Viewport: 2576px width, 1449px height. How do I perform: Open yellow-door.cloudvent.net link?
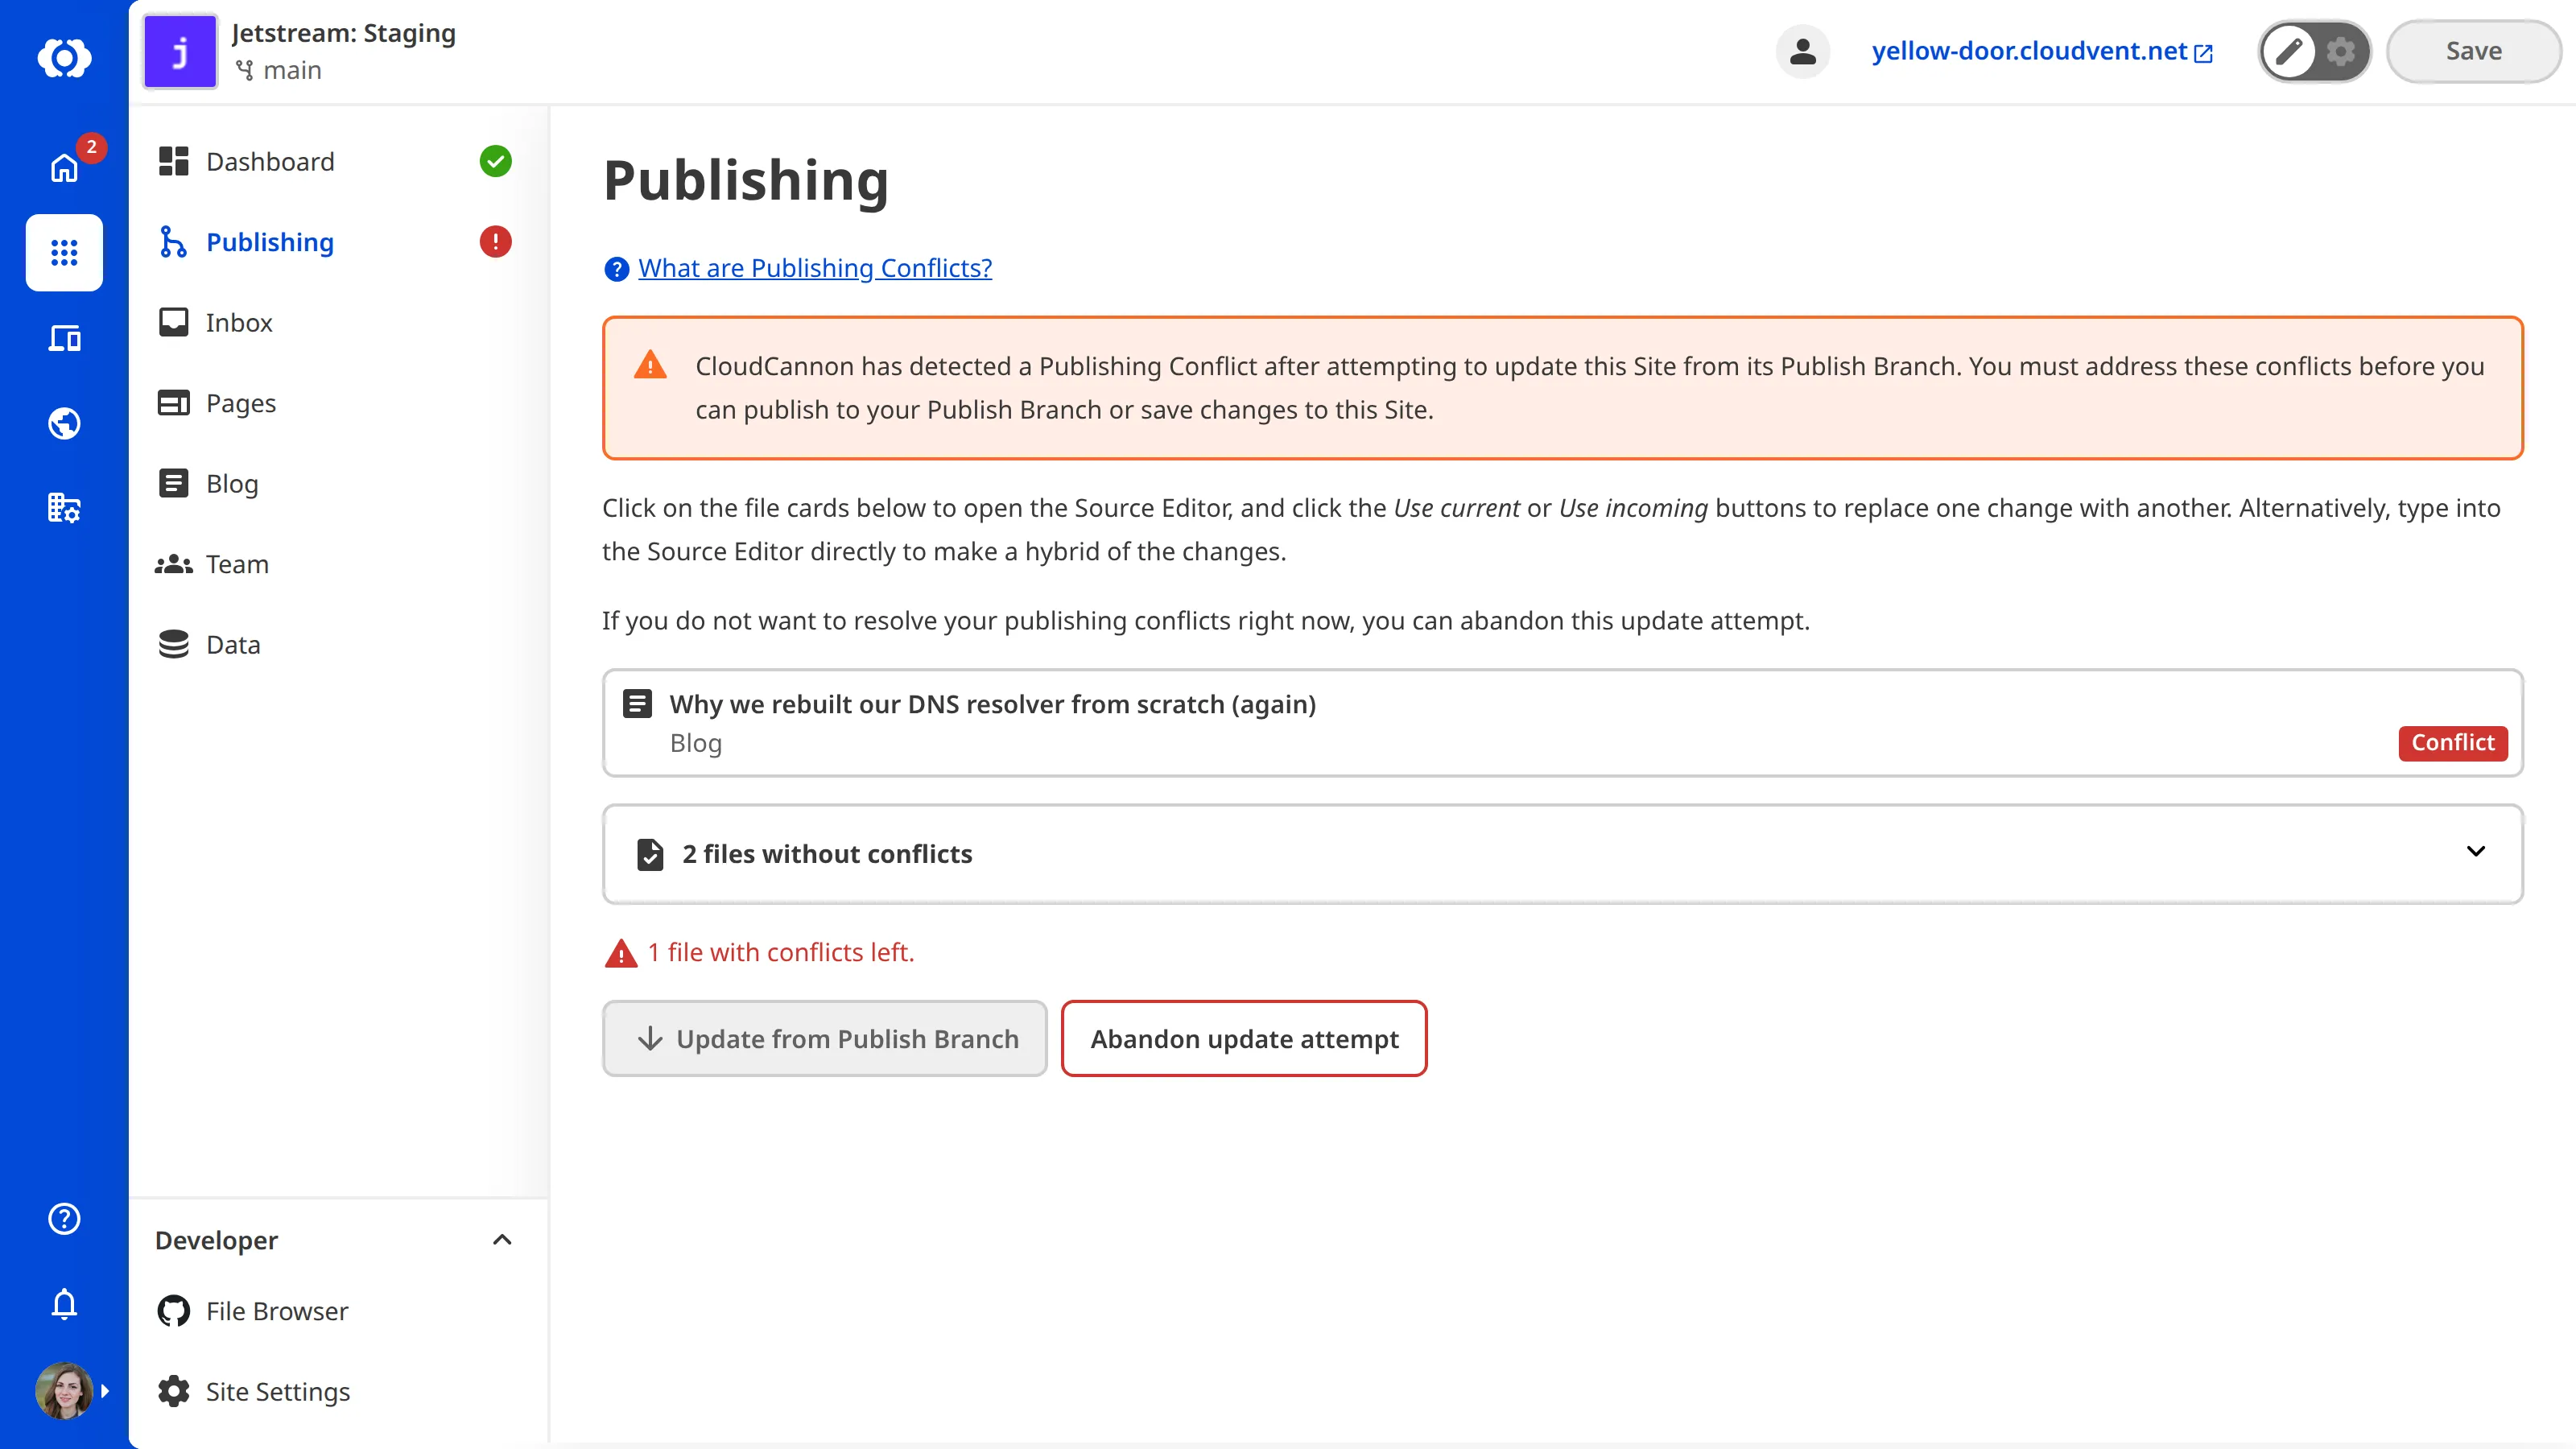point(2041,51)
